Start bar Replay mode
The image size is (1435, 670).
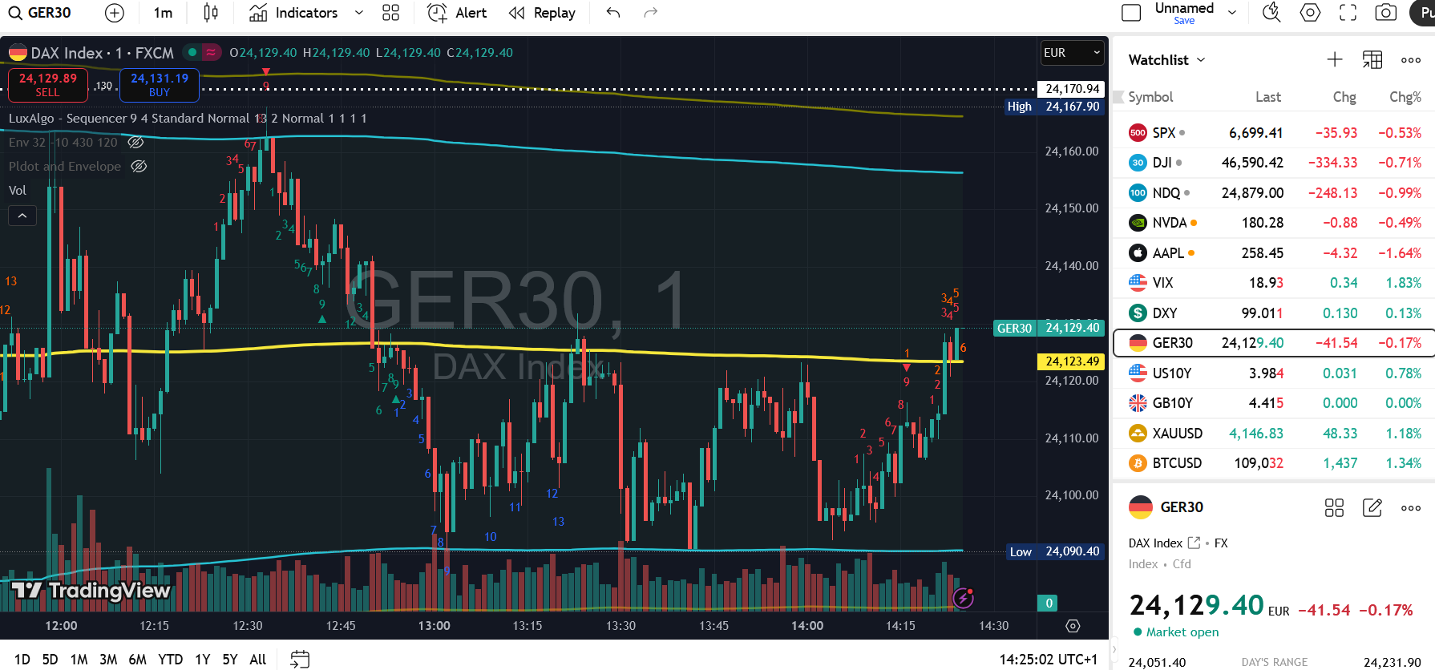[543, 13]
